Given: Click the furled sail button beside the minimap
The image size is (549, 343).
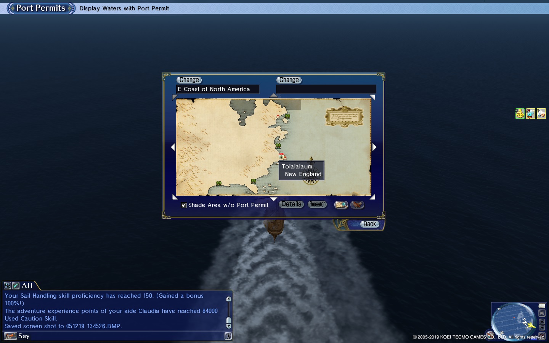Looking at the screenshot, I should click(x=542, y=313).
